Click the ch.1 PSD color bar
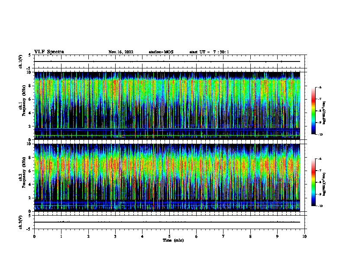Image resolution: width=343 pixels, height=265 pixels. click(x=313, y=111)
